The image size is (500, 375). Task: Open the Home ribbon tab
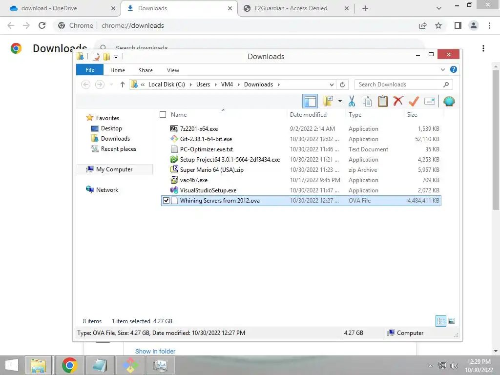[118, 70]
